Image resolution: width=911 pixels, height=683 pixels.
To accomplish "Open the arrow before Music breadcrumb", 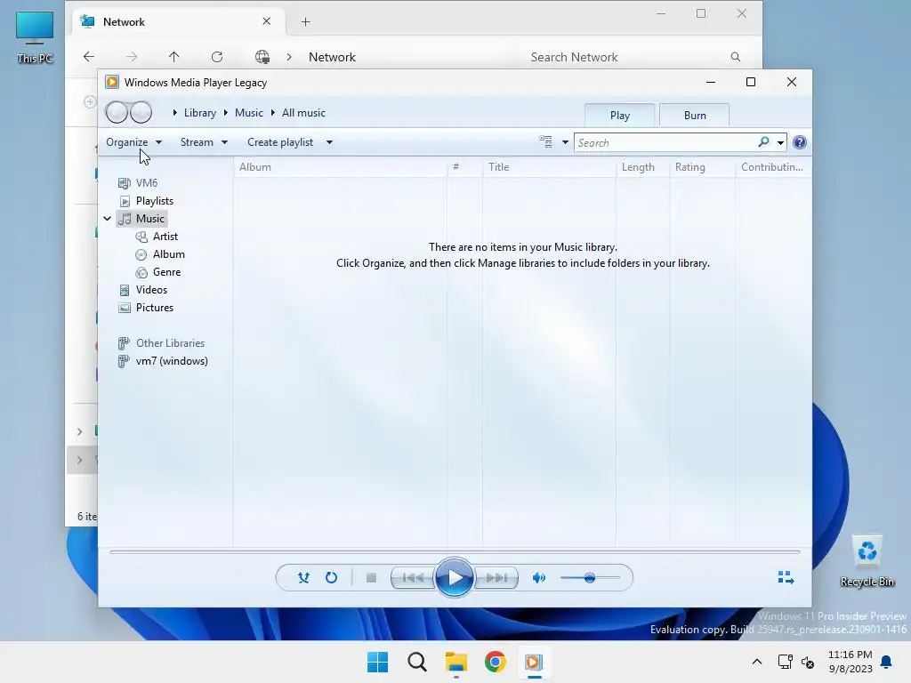I will 225,113.
